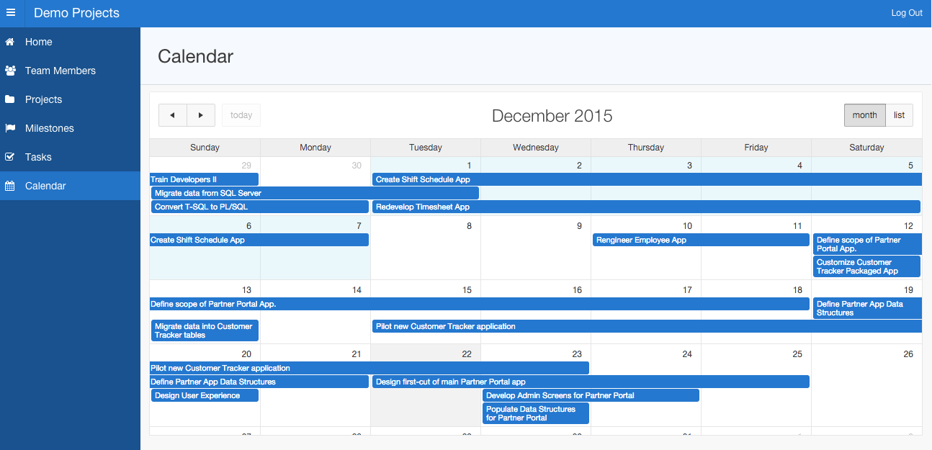
Task: Open the sidebar hamburger menu
Action: tap(12, 12)
